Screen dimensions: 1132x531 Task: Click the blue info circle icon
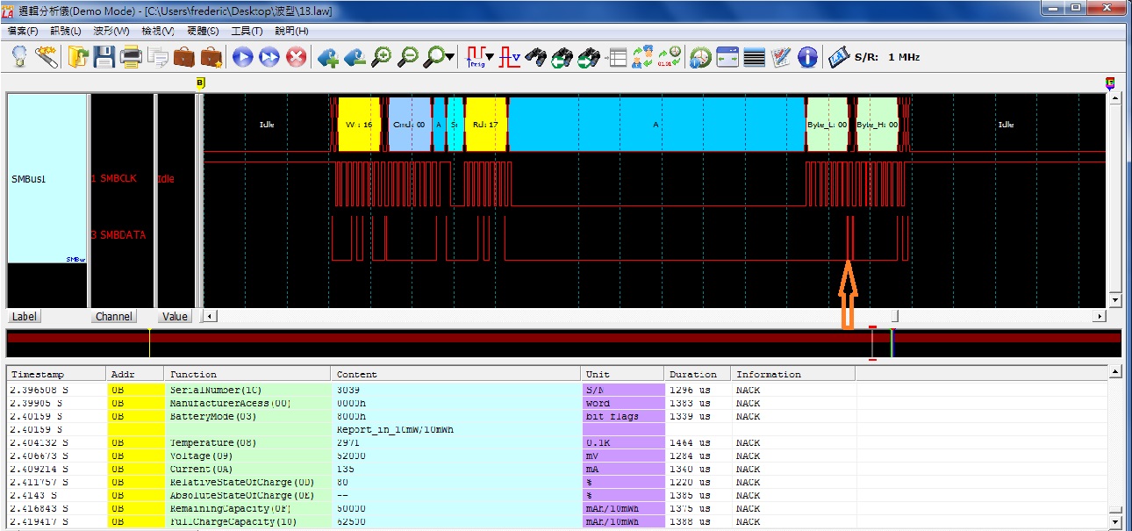click(x=807, y=57)
